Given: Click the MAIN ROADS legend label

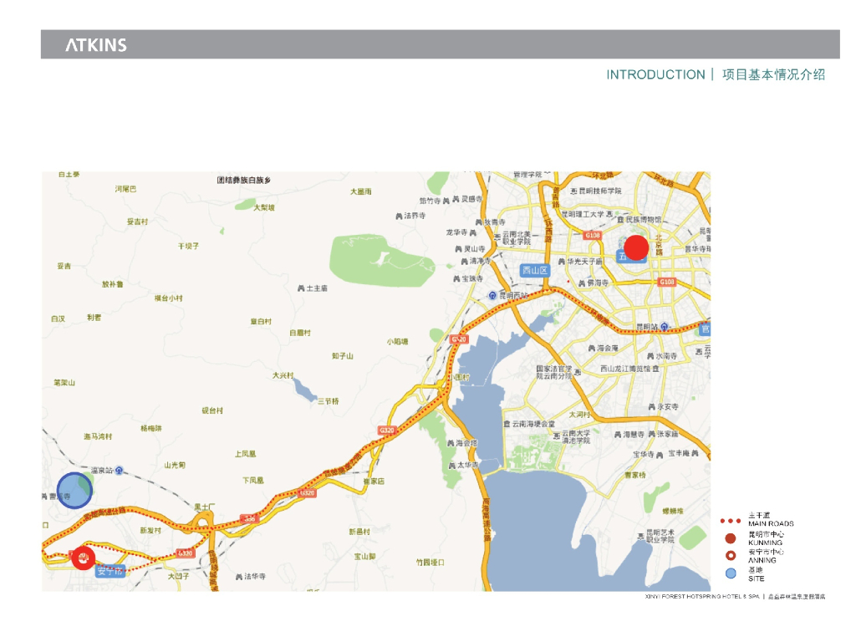Looking at the screenshot, I should 771,524.
